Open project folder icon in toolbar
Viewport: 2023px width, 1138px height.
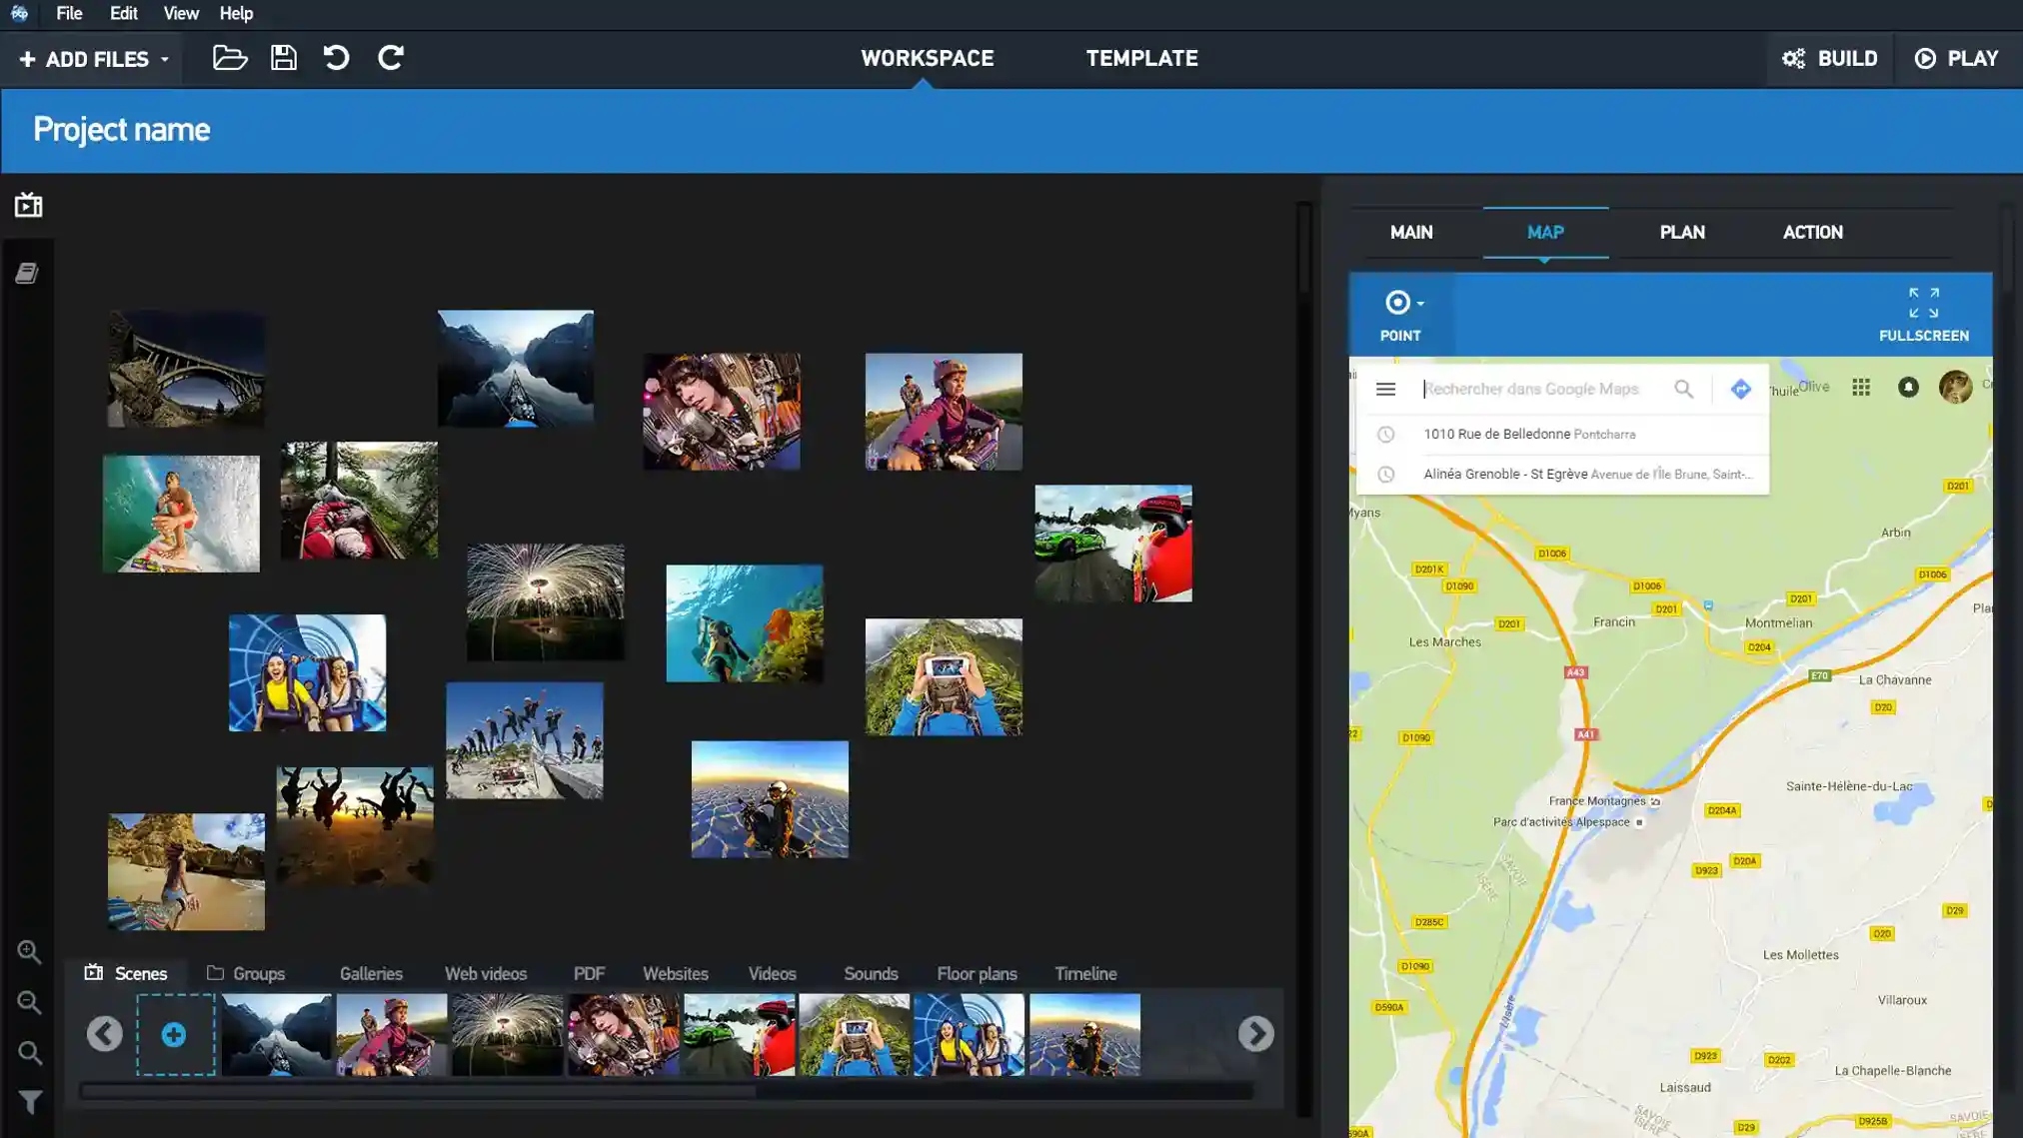[230, 58]
